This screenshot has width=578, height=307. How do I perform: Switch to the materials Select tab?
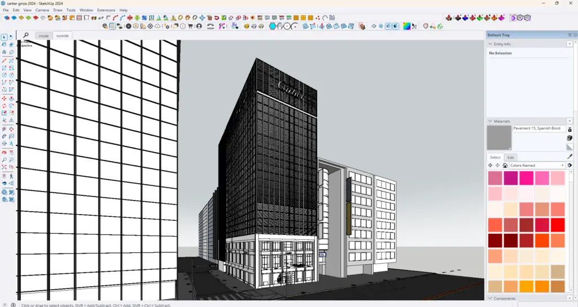[x=495, y=157]
